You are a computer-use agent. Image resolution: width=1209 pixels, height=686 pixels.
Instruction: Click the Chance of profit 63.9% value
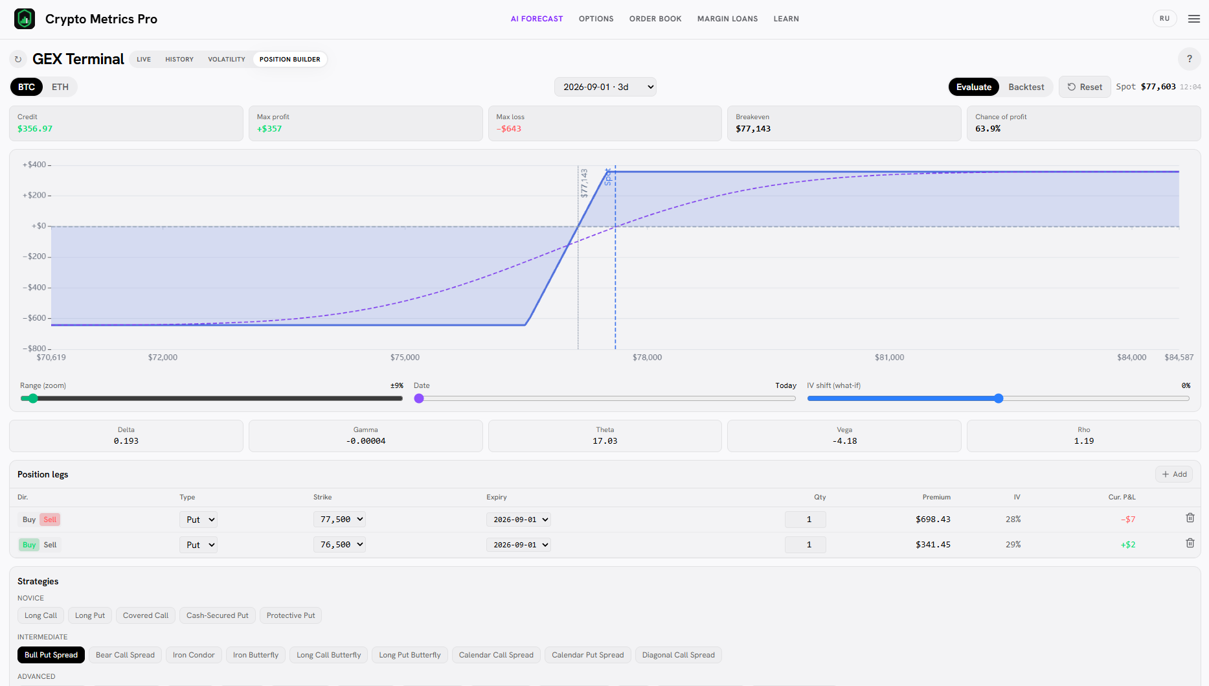click(988, 129)
